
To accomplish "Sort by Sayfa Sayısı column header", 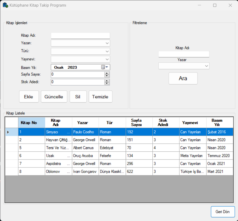I will click(x=139, y=122).
